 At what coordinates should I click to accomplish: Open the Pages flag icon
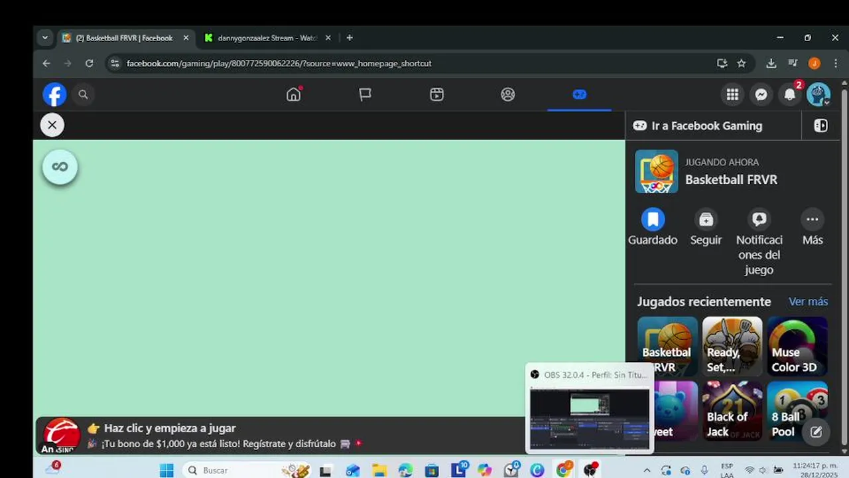coord(365,94)
